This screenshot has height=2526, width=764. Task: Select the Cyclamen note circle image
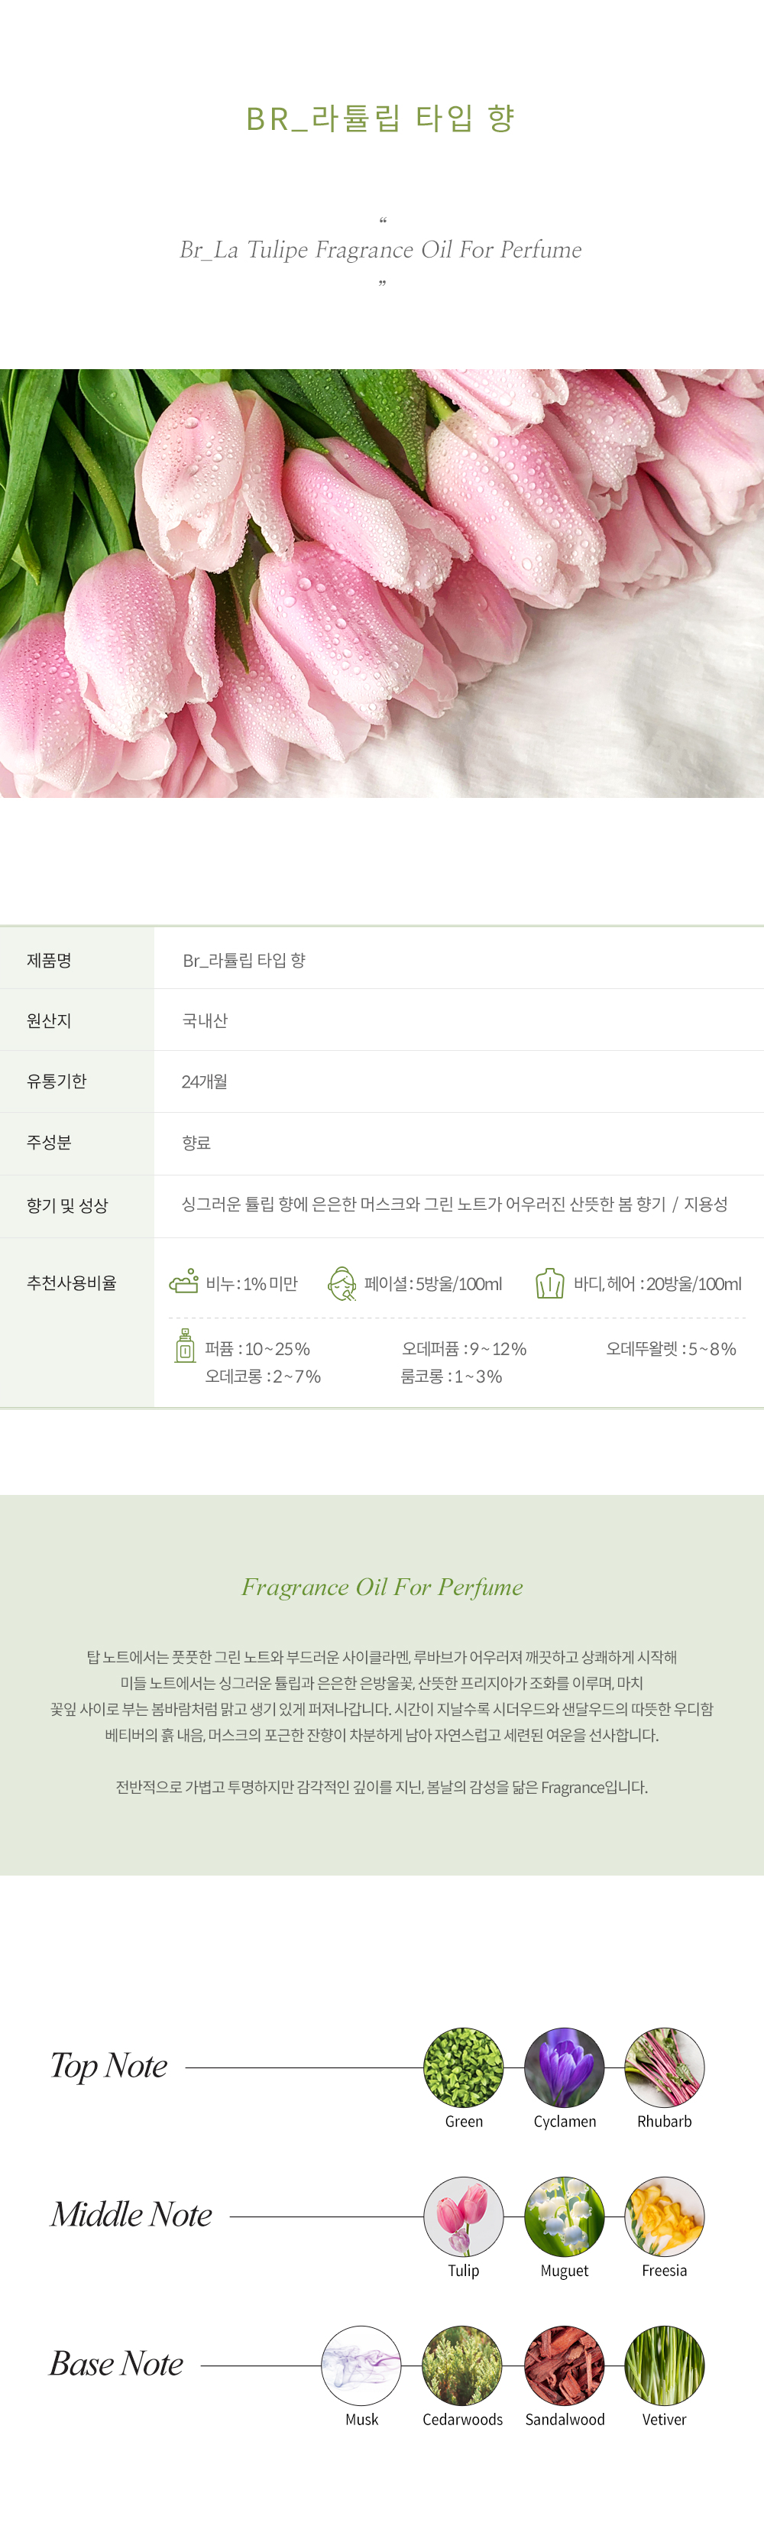click(565, 2067)
